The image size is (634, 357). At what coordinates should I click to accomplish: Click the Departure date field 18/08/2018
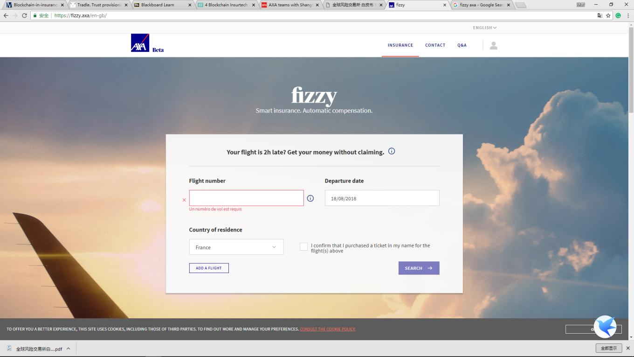pyautogui.click(x=382, y=198)
